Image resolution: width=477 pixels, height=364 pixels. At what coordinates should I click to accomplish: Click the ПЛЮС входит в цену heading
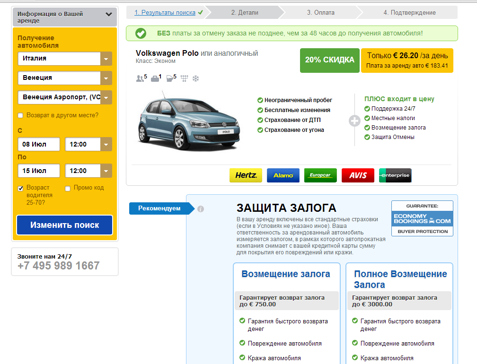[x=399, y=99]
